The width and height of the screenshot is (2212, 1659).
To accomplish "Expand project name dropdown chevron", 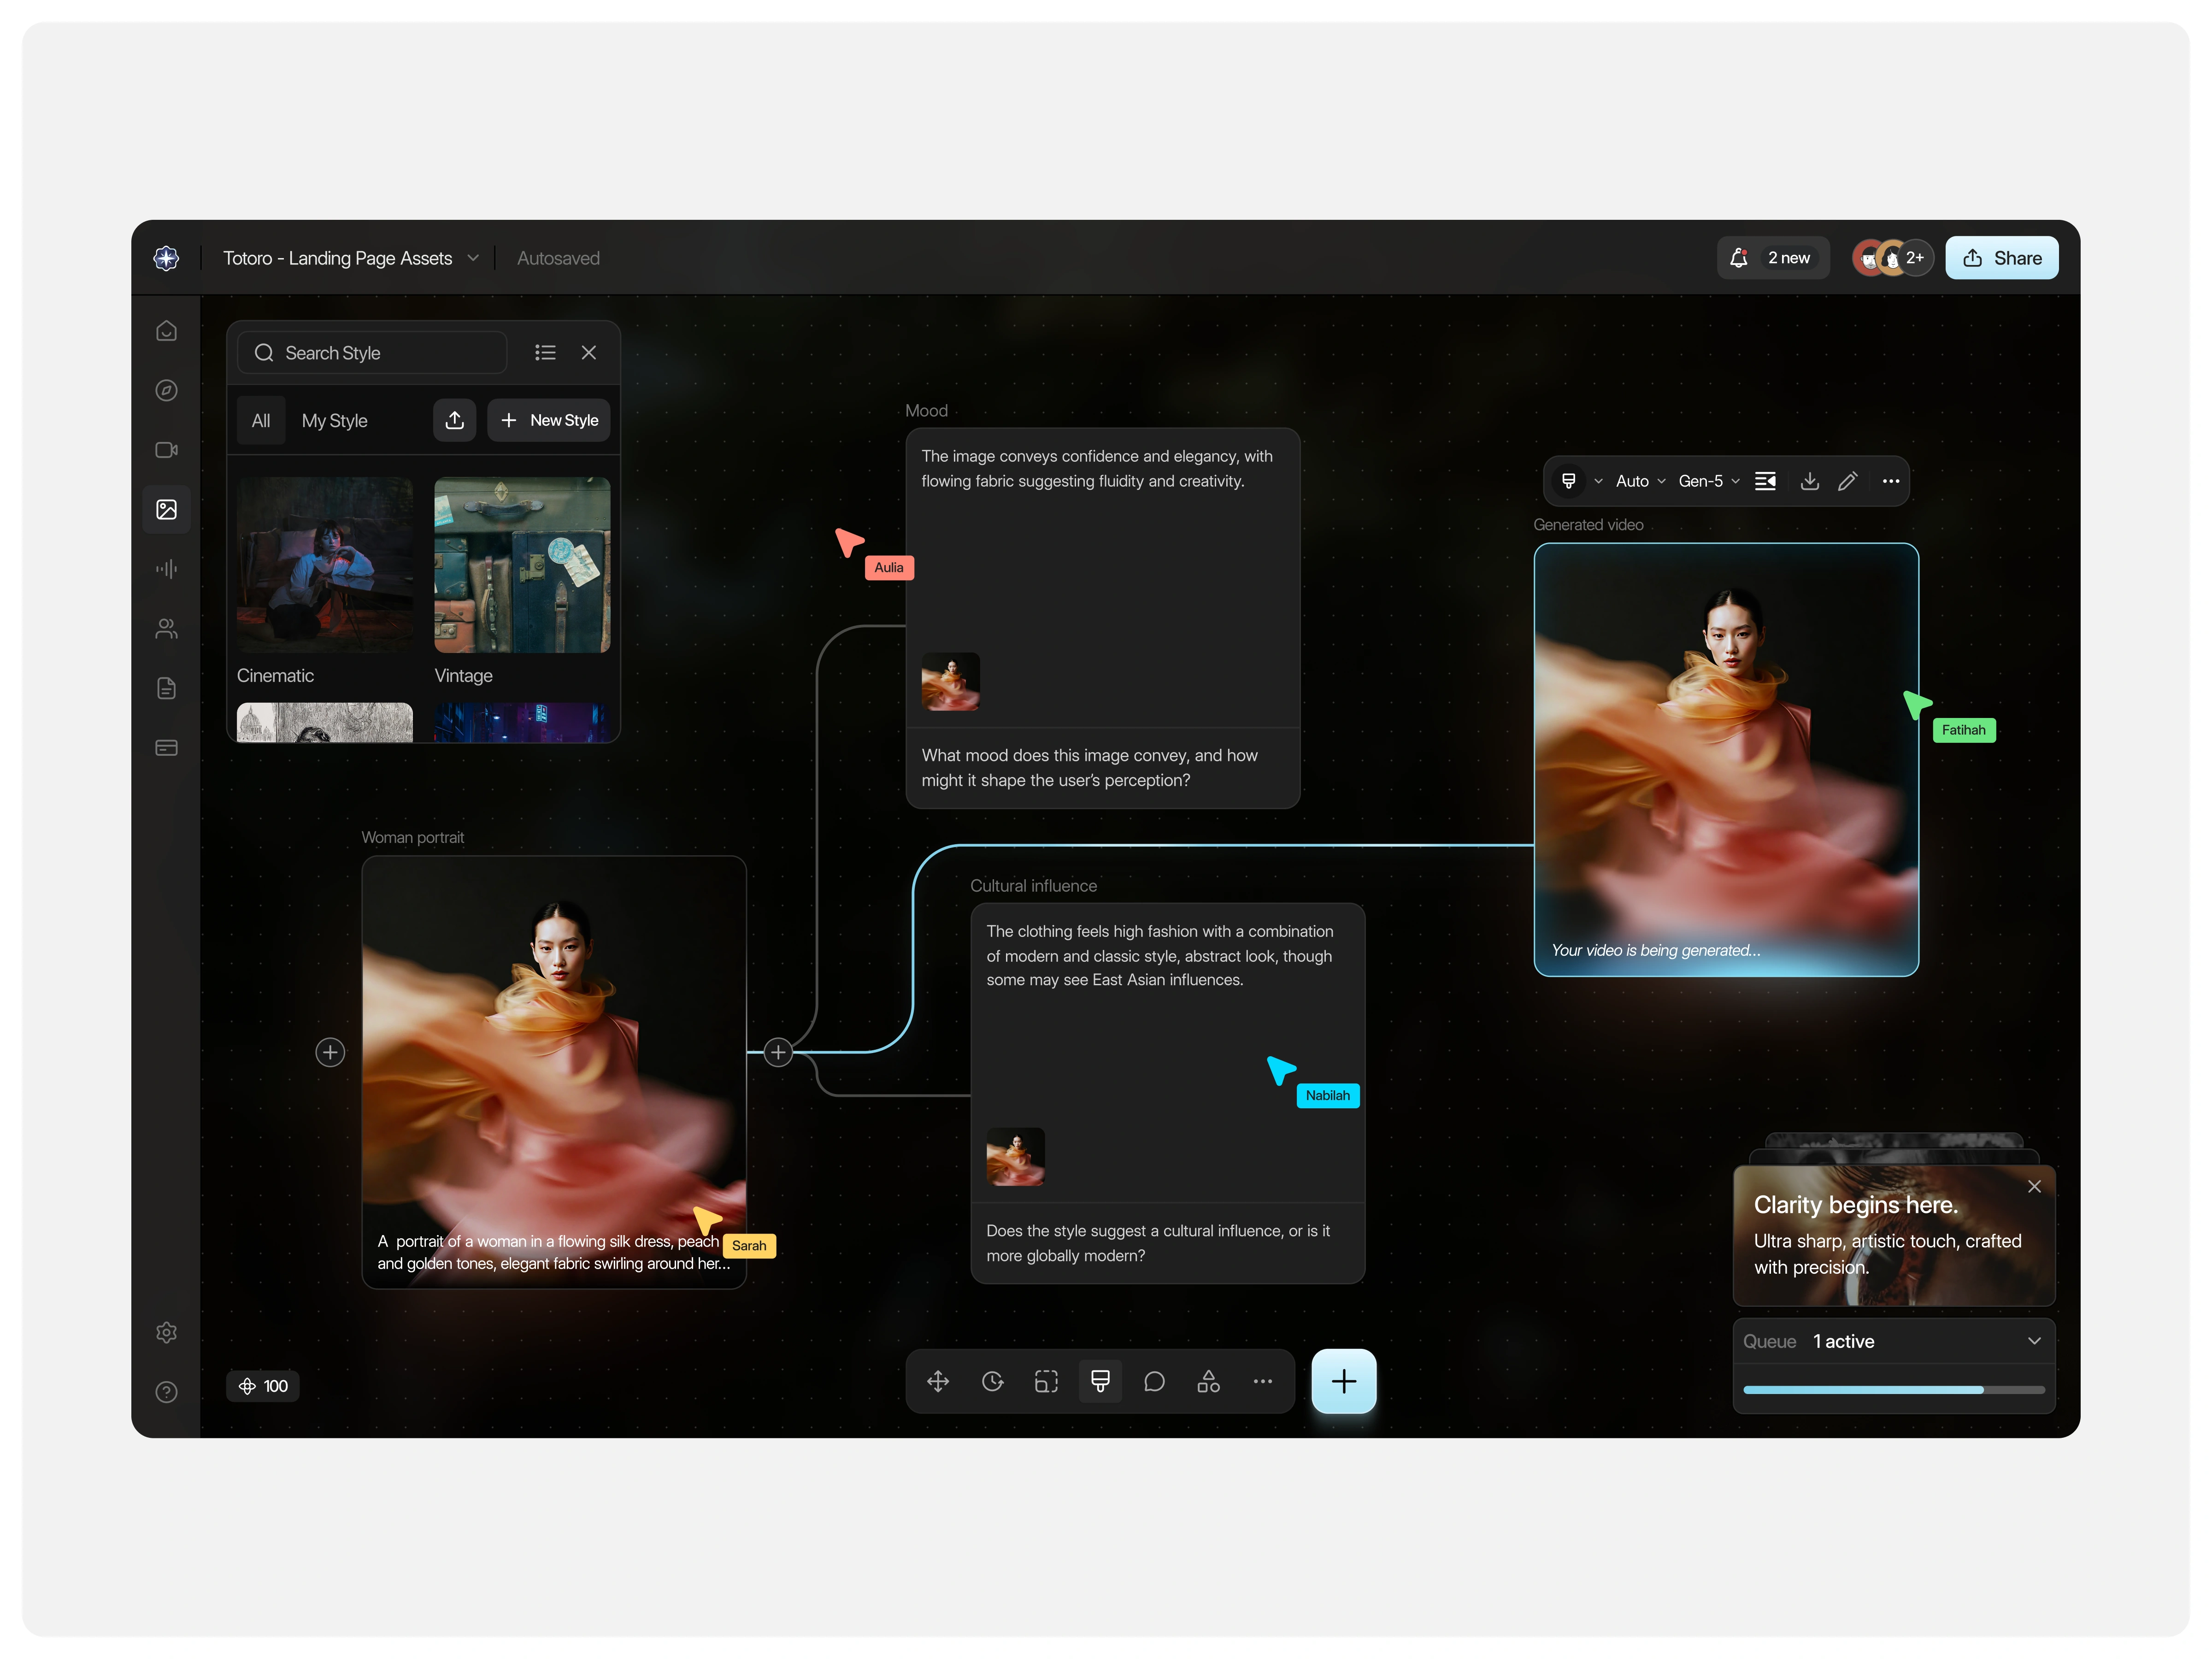I will (x=473, y=258).
